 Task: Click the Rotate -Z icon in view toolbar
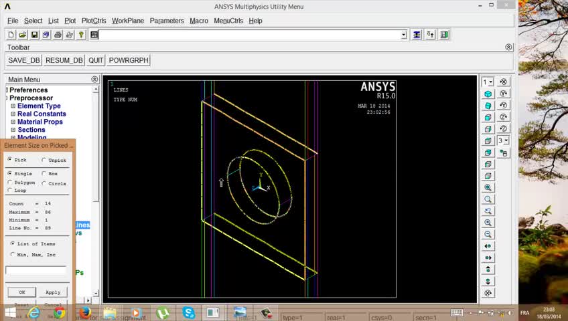[503, 128]
